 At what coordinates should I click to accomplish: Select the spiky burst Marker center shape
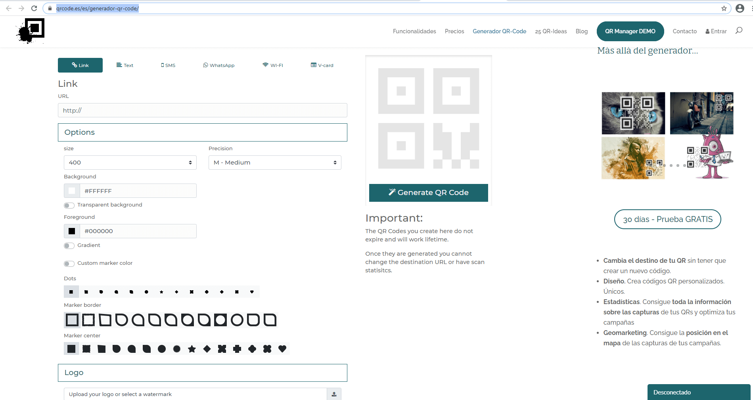[177, 349]
